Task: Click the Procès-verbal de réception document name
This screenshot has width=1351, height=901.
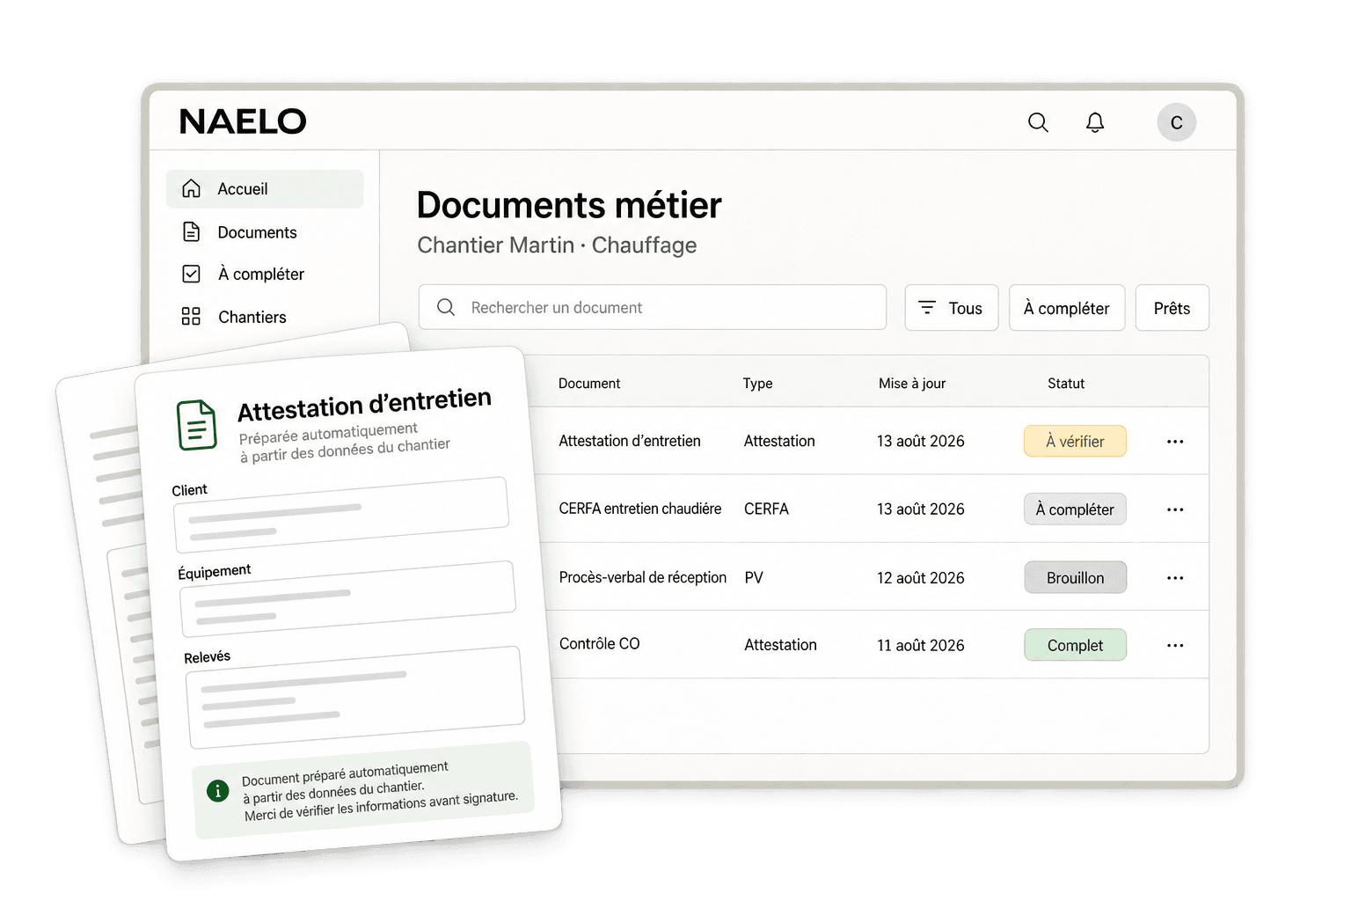Action: [x=643, y=577]
